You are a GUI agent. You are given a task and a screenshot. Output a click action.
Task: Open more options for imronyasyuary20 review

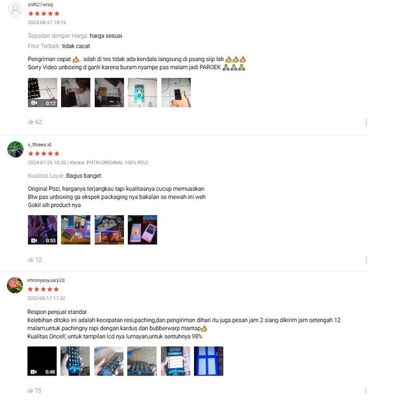[x=366, y=391]
